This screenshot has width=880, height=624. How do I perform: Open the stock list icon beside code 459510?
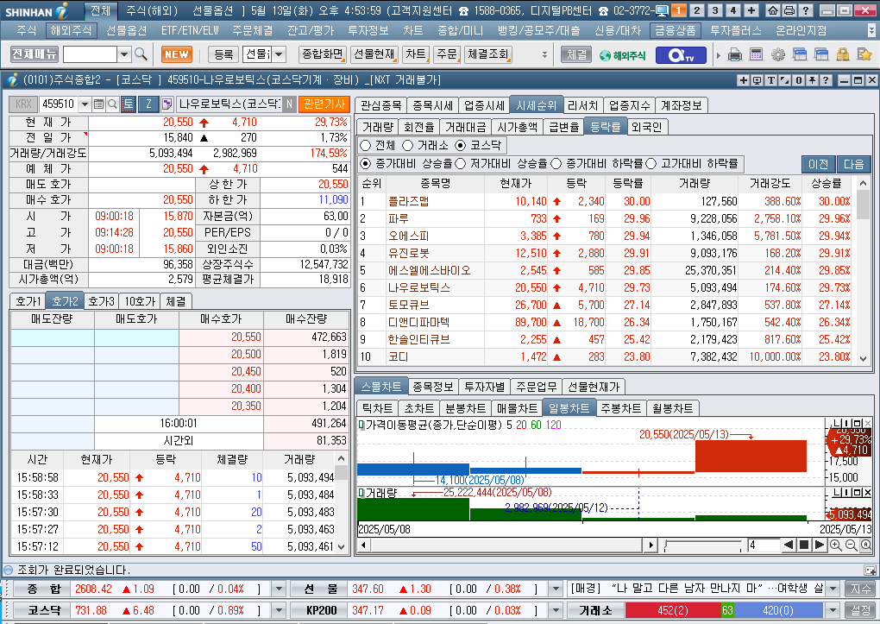(x=98, y=104)
